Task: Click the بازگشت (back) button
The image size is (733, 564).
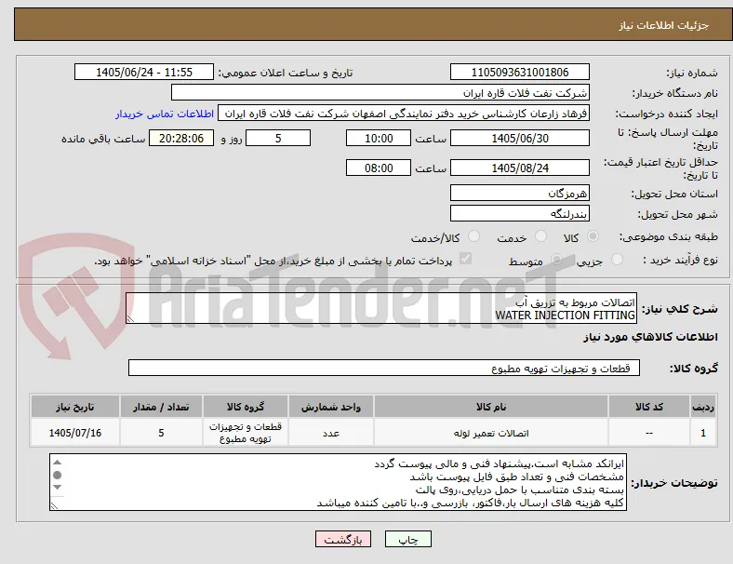Action: [x=343, y=539]
